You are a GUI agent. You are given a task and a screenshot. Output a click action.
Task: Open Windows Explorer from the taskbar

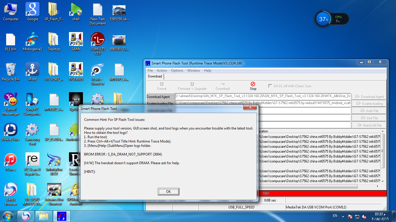click(44, 216)
